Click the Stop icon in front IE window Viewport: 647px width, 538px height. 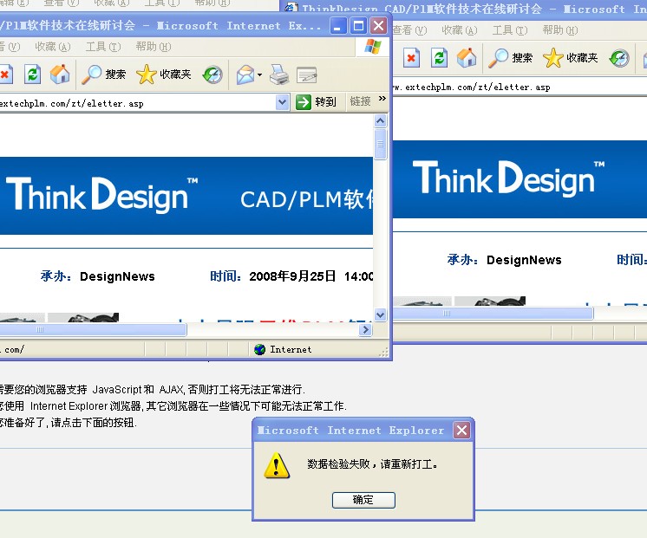click(5, 75)
